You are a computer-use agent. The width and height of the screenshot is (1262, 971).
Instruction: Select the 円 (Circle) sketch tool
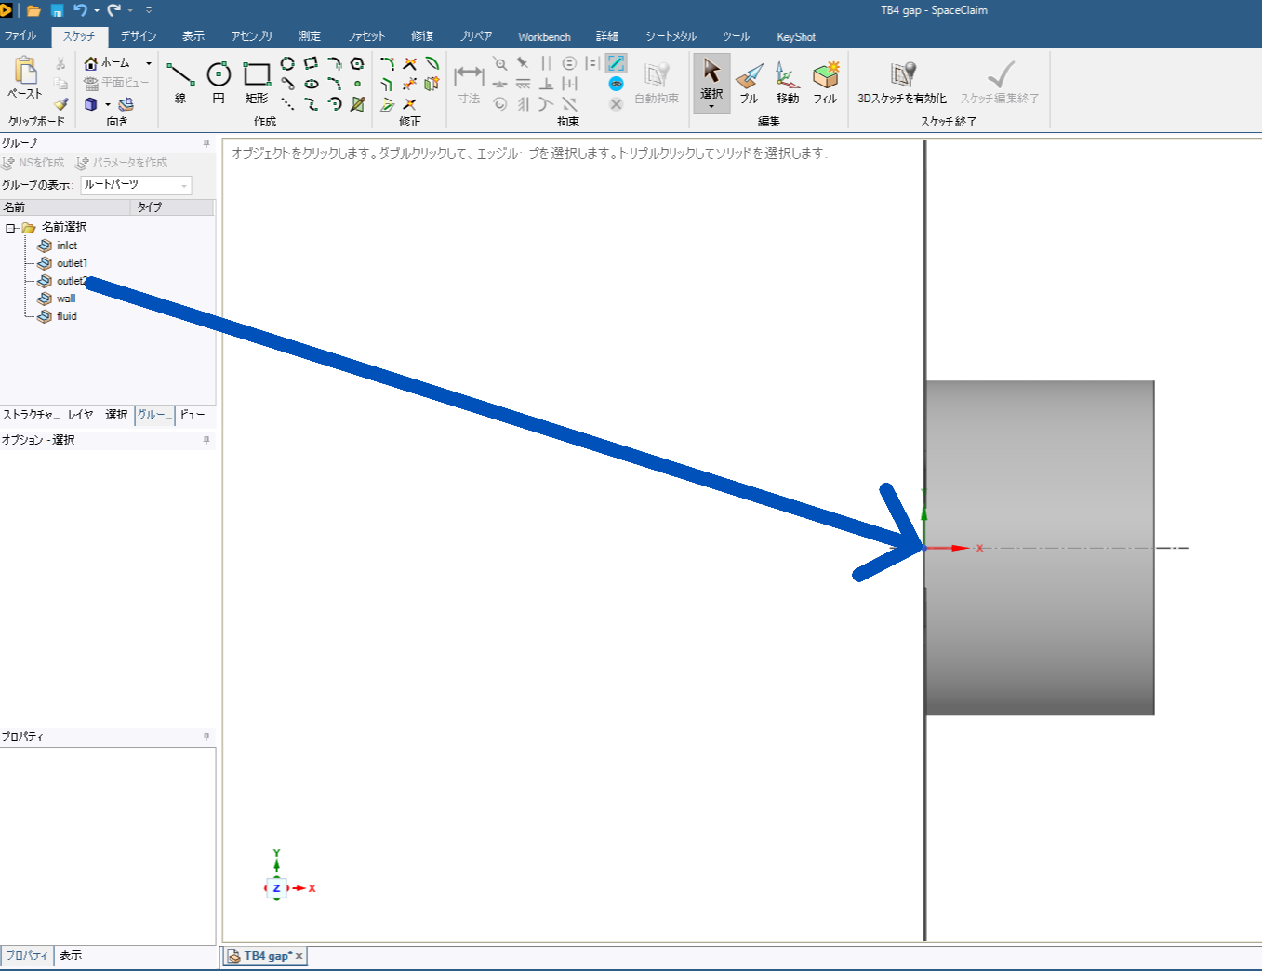click(x=219, y=81)
